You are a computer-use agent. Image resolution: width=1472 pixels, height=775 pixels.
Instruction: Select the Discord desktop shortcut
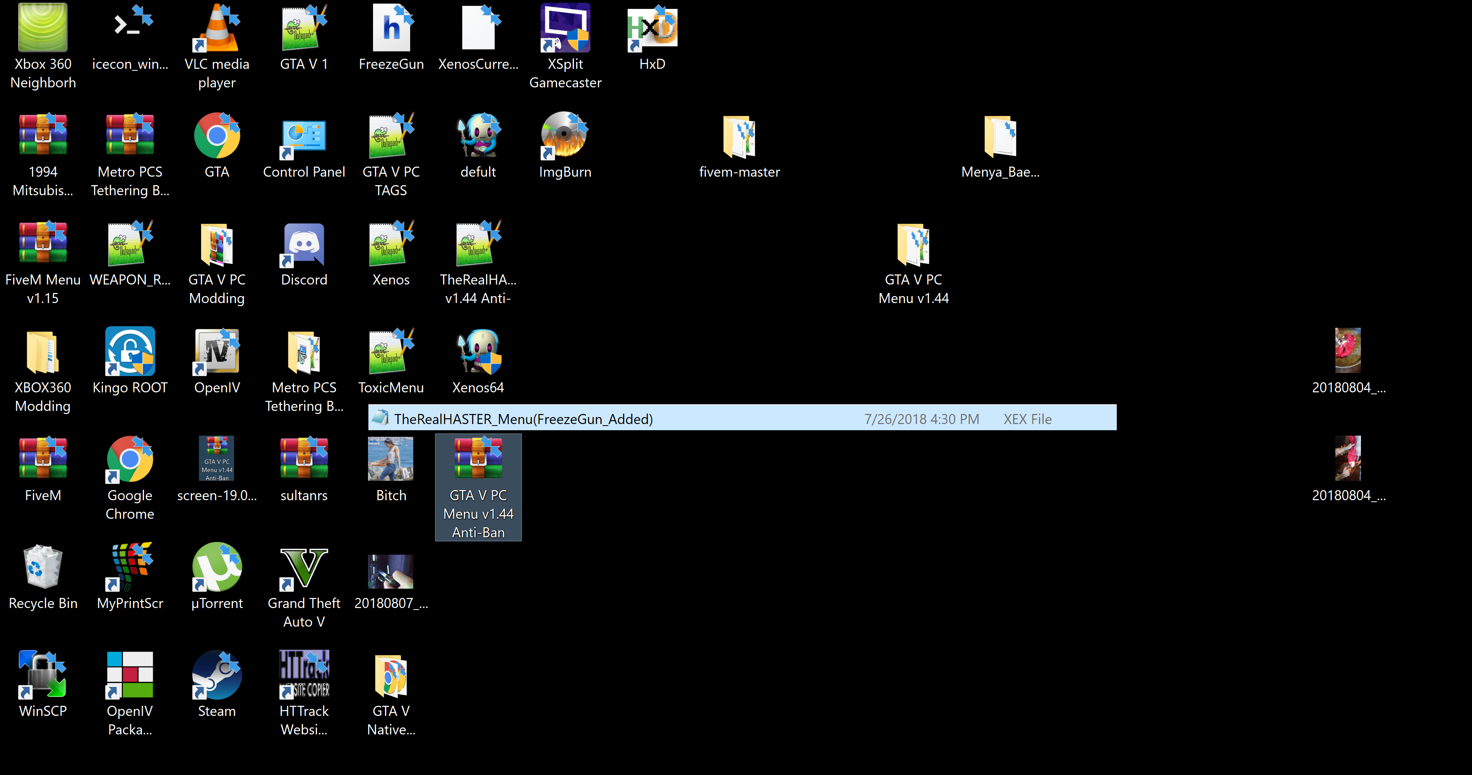point(303,245)
